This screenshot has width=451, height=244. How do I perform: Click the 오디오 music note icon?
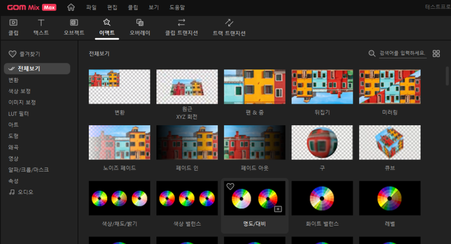(x=12, y=192)
